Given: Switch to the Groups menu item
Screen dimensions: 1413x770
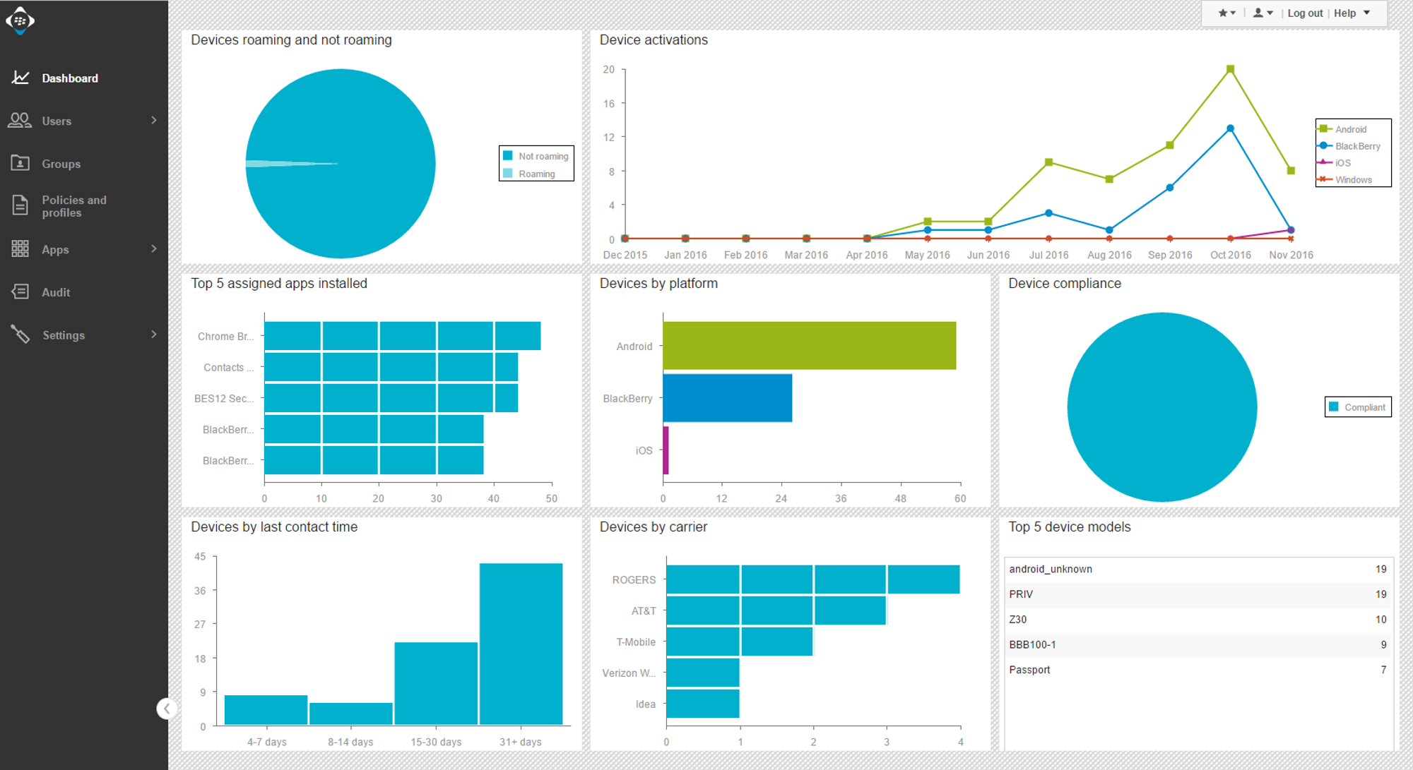Looking at the screenshot, I should (62, 163).
